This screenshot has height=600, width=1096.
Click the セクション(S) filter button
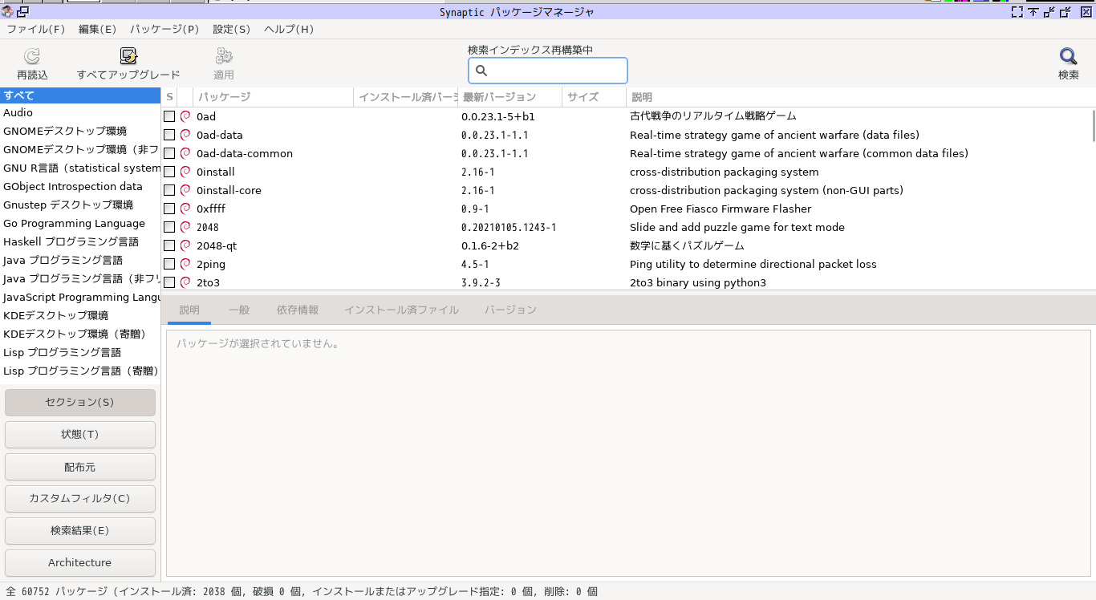point(80,403)
